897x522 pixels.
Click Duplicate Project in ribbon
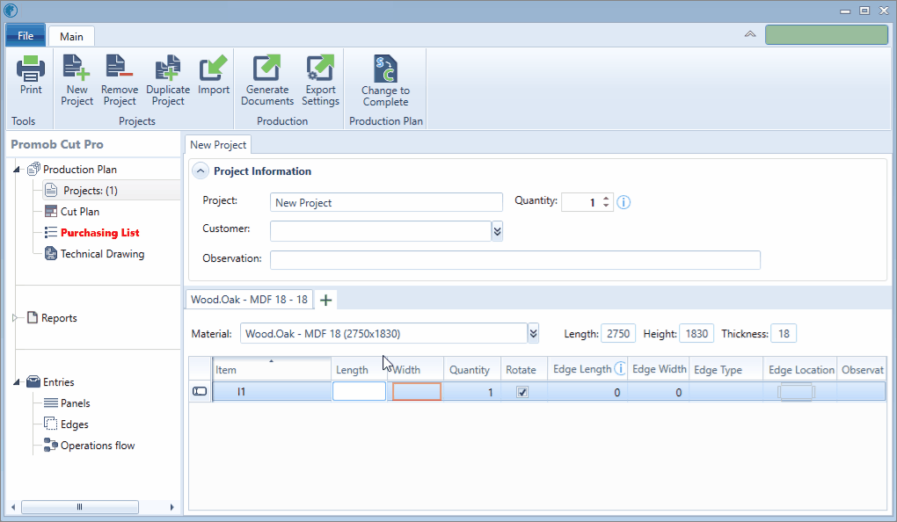(167, 69)
